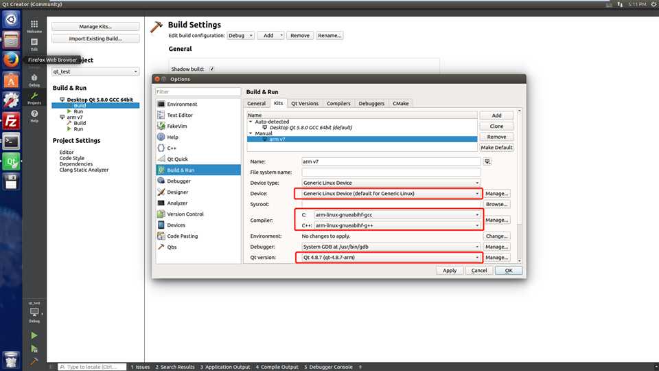The width and height of the screenshot is (659, 371).
Task: Select Qt Quick options category
Action: [x=198, y=159]
